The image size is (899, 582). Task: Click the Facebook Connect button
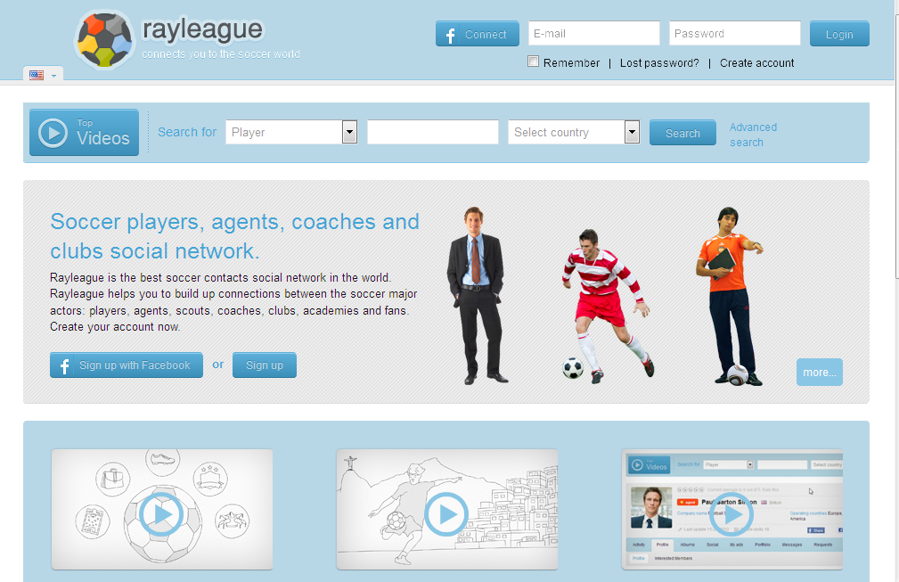point(477,35)
